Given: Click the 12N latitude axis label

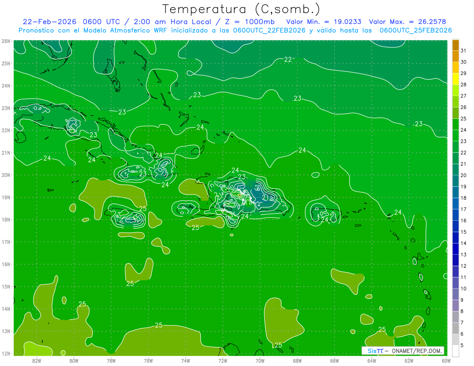Looking at the screenshot, I should click(6, 353).
